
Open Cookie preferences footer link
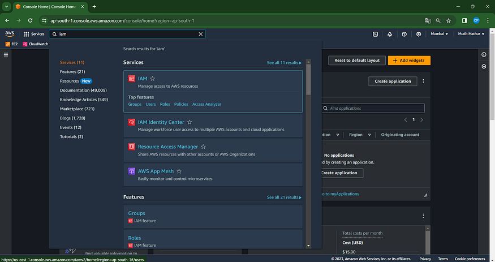[x=470, y=259]
